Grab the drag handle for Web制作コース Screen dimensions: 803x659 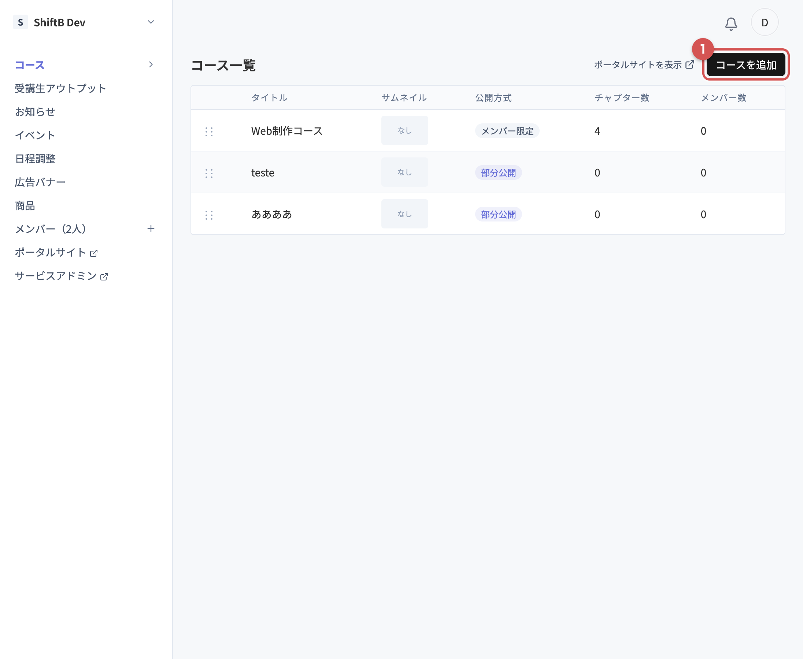click(209, 132)
